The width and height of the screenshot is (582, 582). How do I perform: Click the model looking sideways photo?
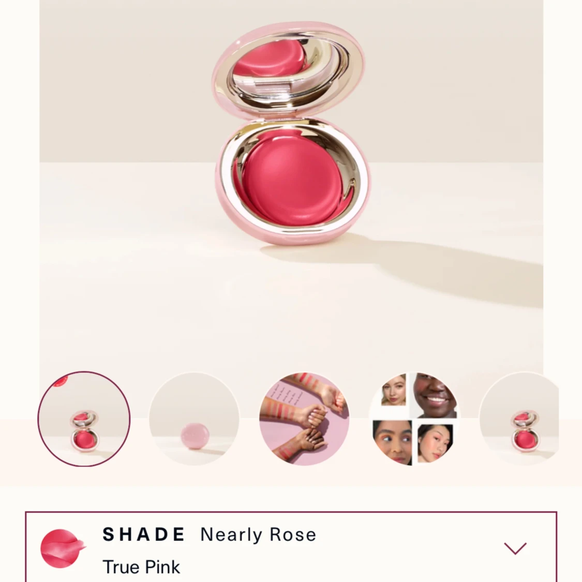click(x=392, y=442)
